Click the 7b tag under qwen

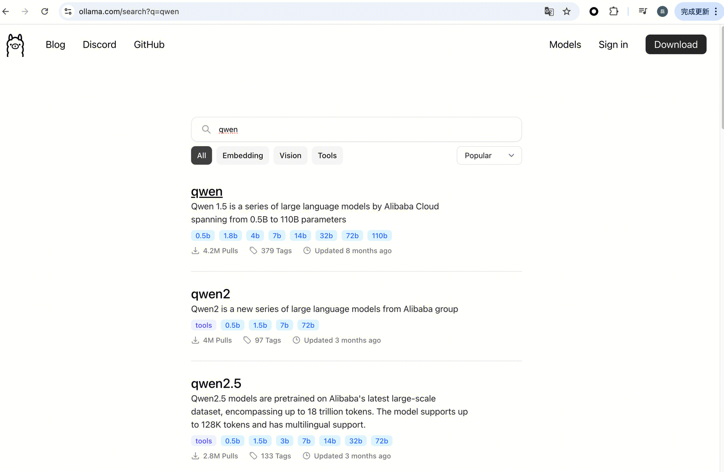[277, 236]
